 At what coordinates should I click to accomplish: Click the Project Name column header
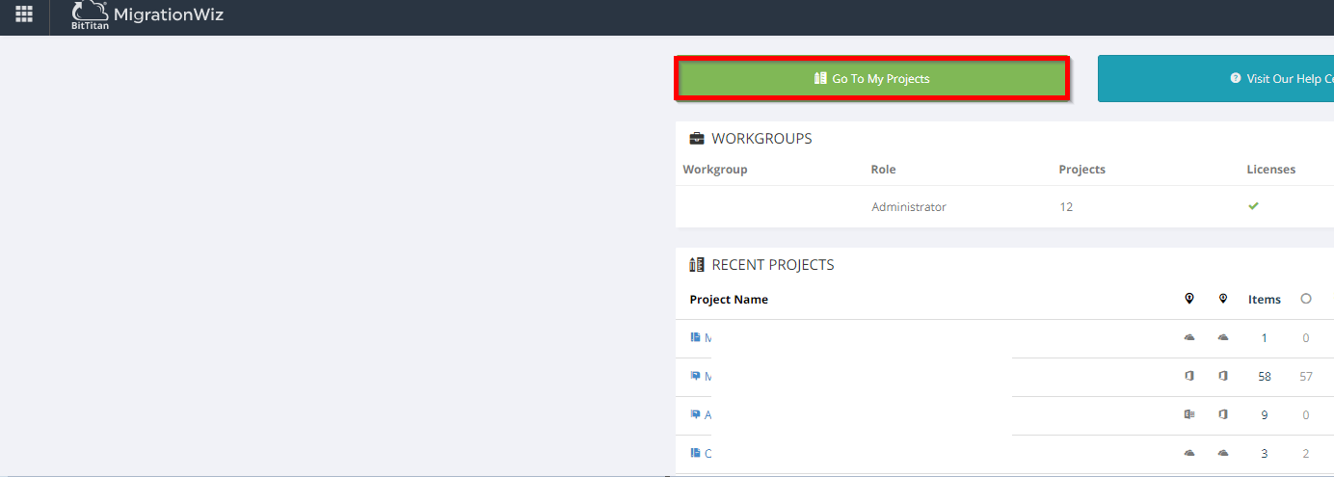pyautogui.click(x=729, y=300)
